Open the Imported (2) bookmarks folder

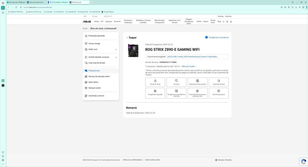pos(71,12)
